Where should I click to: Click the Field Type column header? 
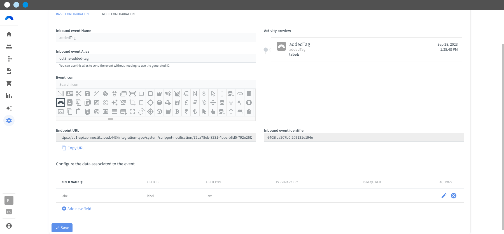click(x=214, y=182)
